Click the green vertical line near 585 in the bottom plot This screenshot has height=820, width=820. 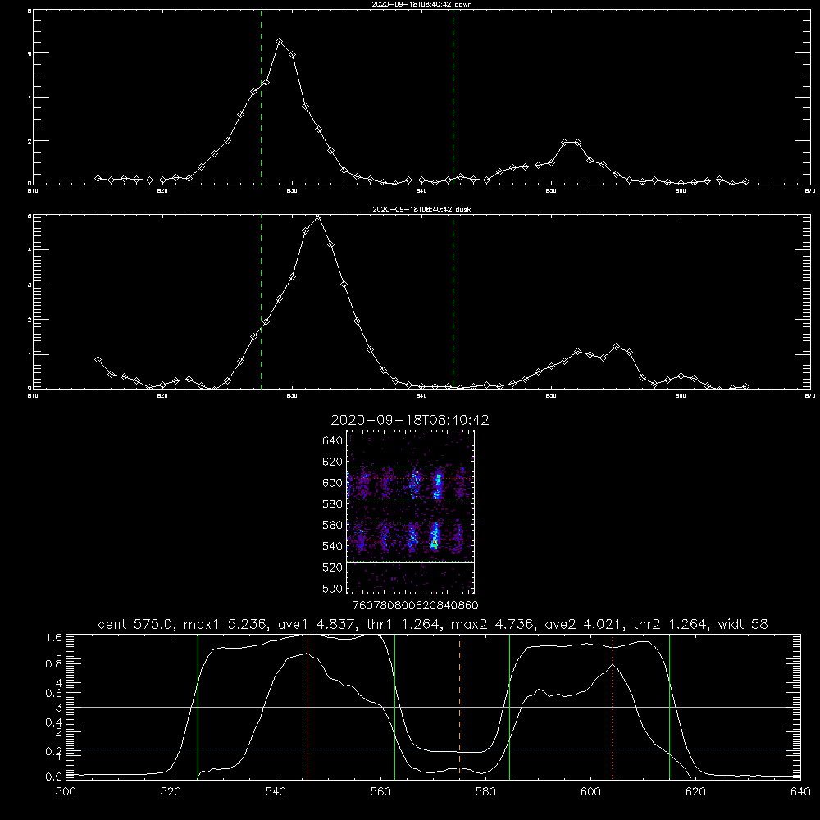[510, 706]
